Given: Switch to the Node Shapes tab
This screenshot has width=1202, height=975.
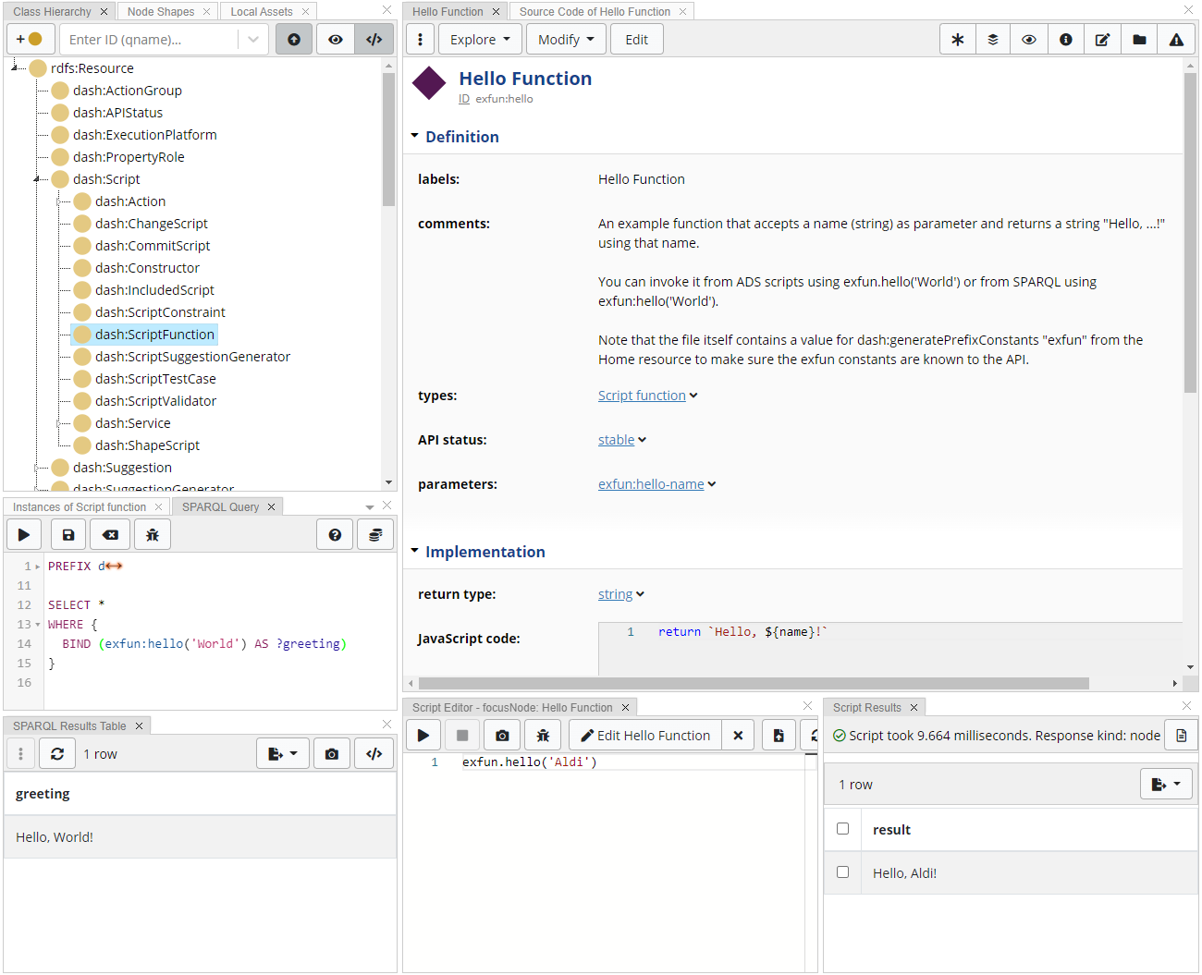Looking at the screenshot, I should (x=160, y=11).
